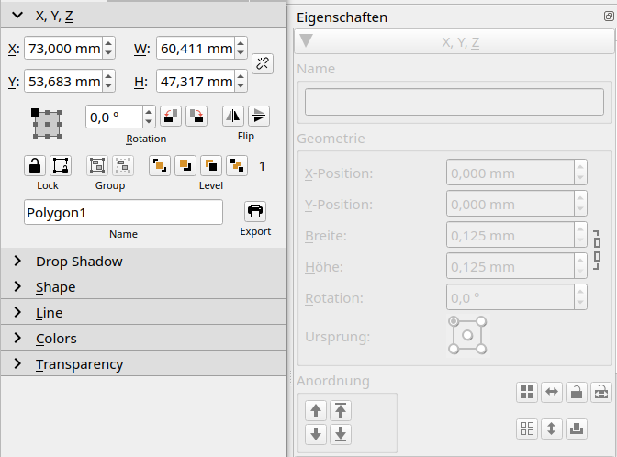
Task: Flip the object horizontally
Action: point(233,117)
